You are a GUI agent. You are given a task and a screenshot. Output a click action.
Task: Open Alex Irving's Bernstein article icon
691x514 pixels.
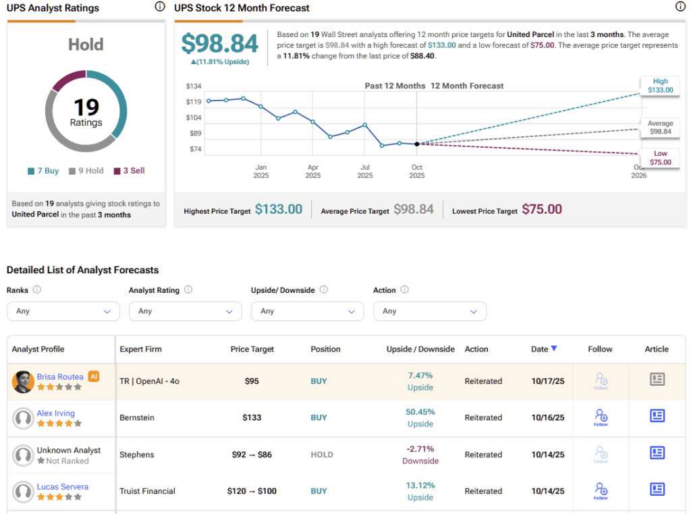click(x=657, y=416)
